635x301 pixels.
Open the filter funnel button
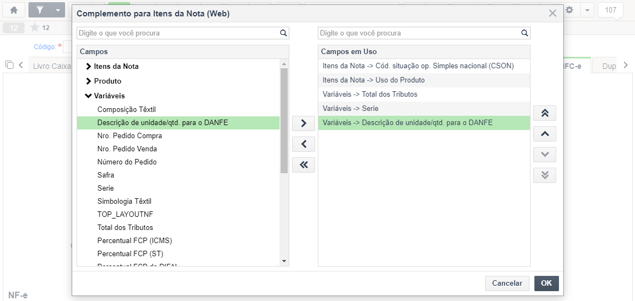coord(40,10)
